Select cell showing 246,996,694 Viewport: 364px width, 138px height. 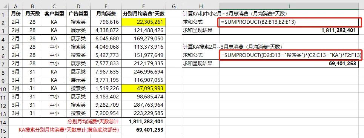[x=143, y=72]
